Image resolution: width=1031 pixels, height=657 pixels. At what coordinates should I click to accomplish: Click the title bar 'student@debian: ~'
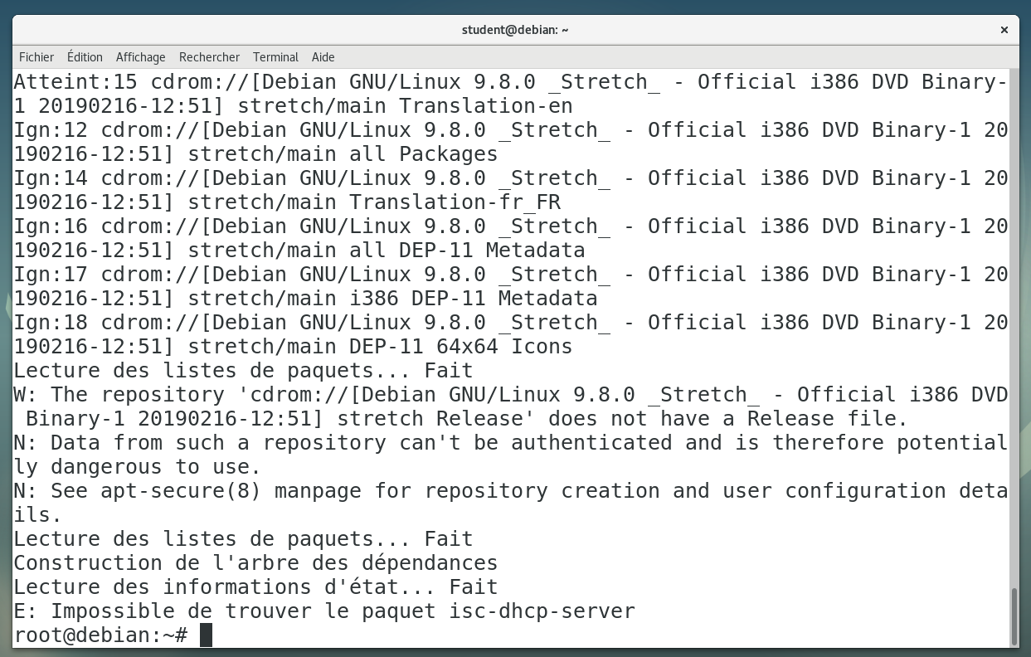(x=515, y=30)
